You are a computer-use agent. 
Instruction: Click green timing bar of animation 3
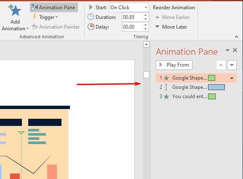pos(212,96)
